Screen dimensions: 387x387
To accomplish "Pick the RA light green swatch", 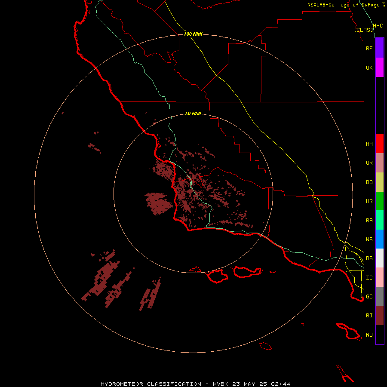I will tap(380, 220).
